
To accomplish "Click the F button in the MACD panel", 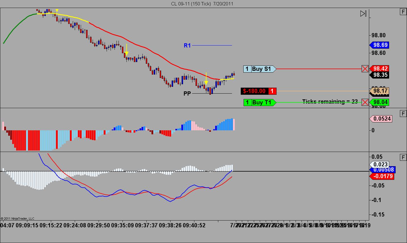I will click(x=403, y=157).
